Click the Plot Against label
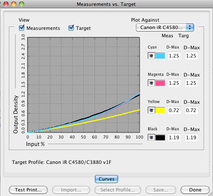The width and height of the screenshot is (213, 196). 145,20
